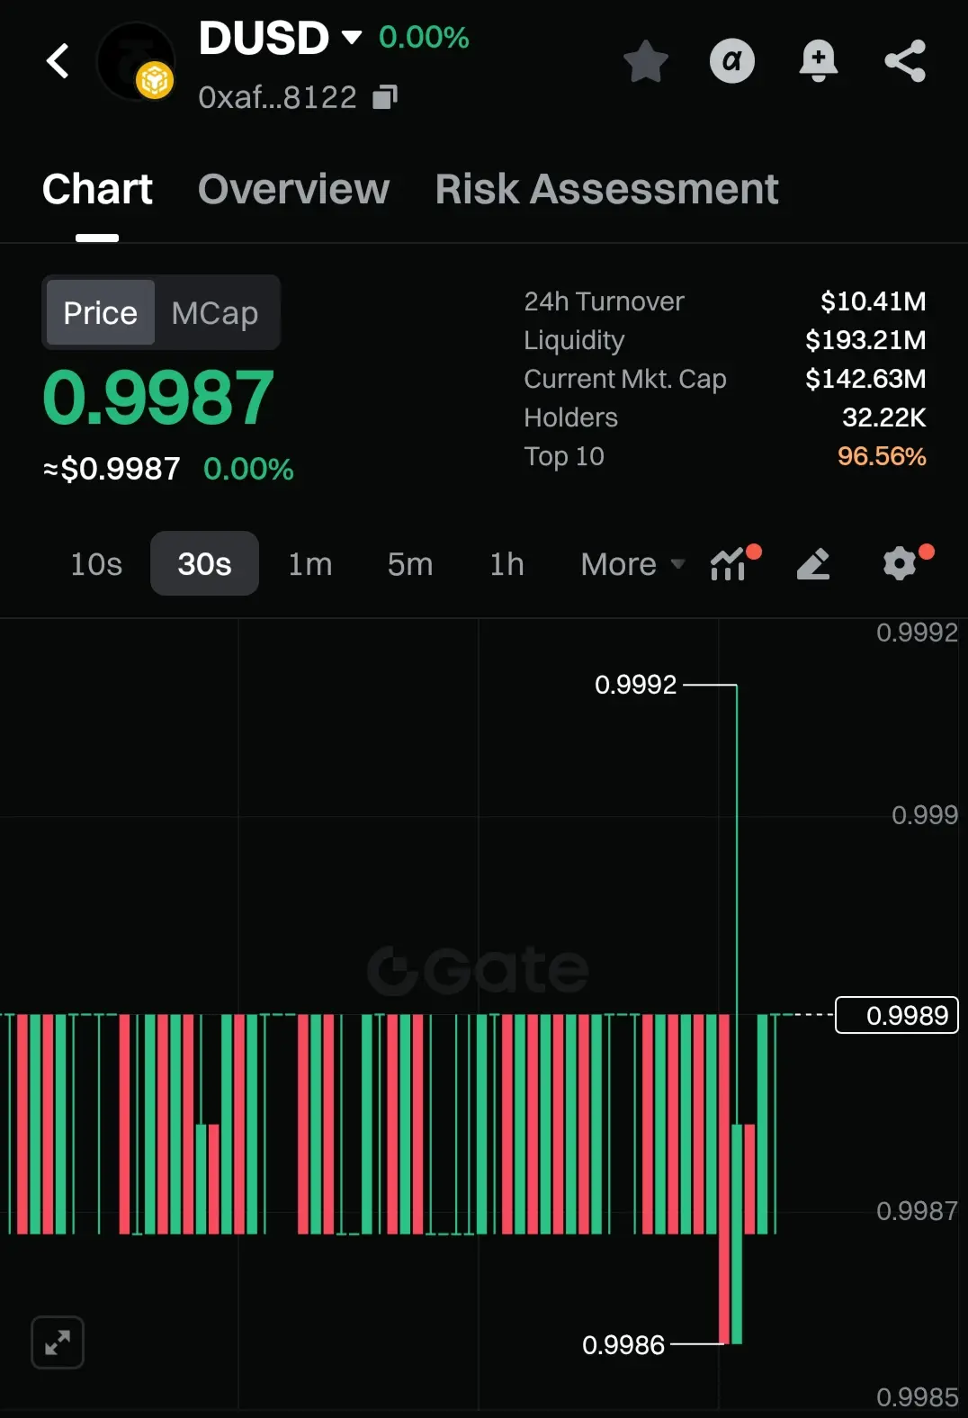This screenshot has height=1418, width=968.
Task: Tap the 0.9989 current price label
Action: pos(897,1015)
